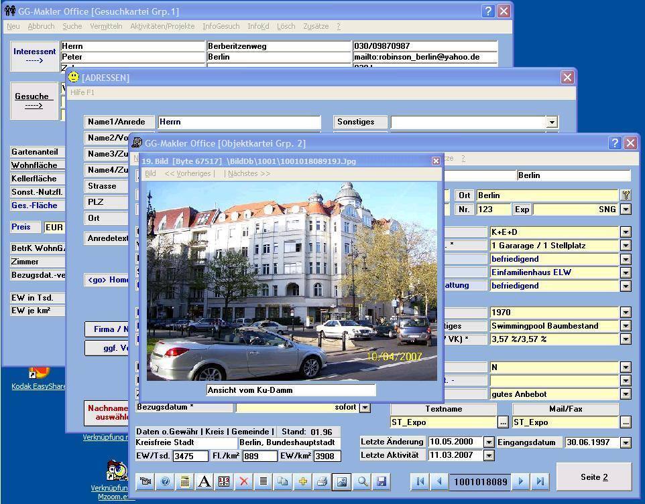Image resolution: width=645 pixels, height=504 pixels.
Task: Click the record number field showing 1001018089
Action: click(481, 481)
